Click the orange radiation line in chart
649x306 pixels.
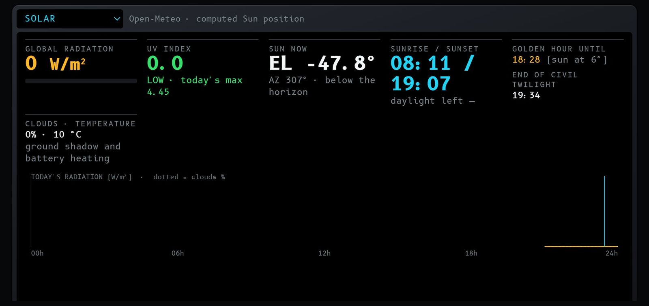(581, 246)
